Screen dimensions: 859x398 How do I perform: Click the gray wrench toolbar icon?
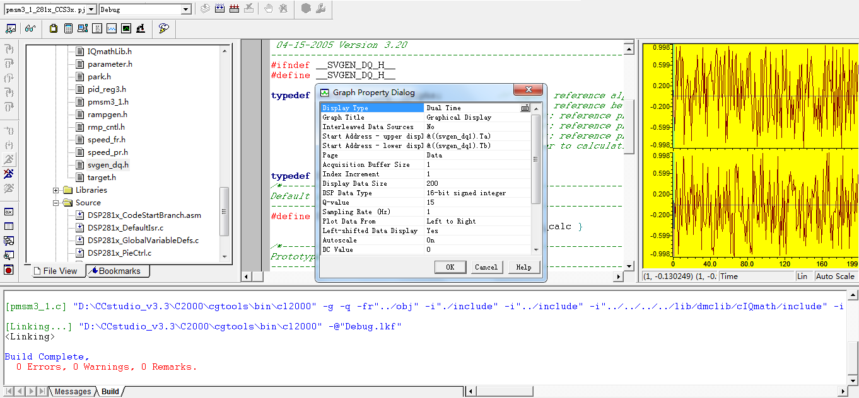320,9
